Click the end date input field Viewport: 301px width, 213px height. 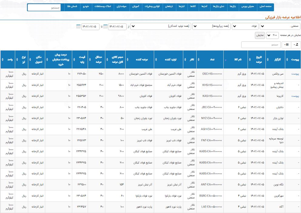point(90,26)
